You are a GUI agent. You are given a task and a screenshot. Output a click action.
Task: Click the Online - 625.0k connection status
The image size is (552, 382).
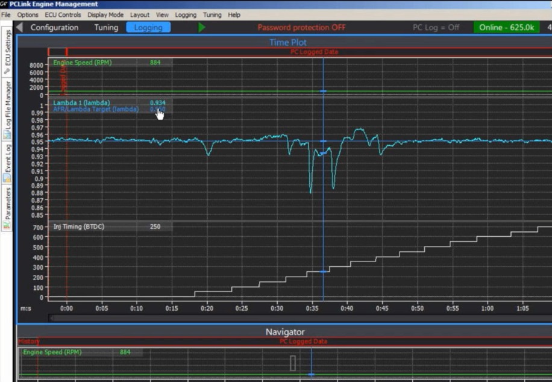(x=506, y=28)
